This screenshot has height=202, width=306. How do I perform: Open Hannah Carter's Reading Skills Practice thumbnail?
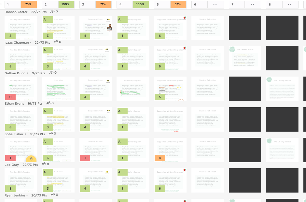[x=21, y=28]
